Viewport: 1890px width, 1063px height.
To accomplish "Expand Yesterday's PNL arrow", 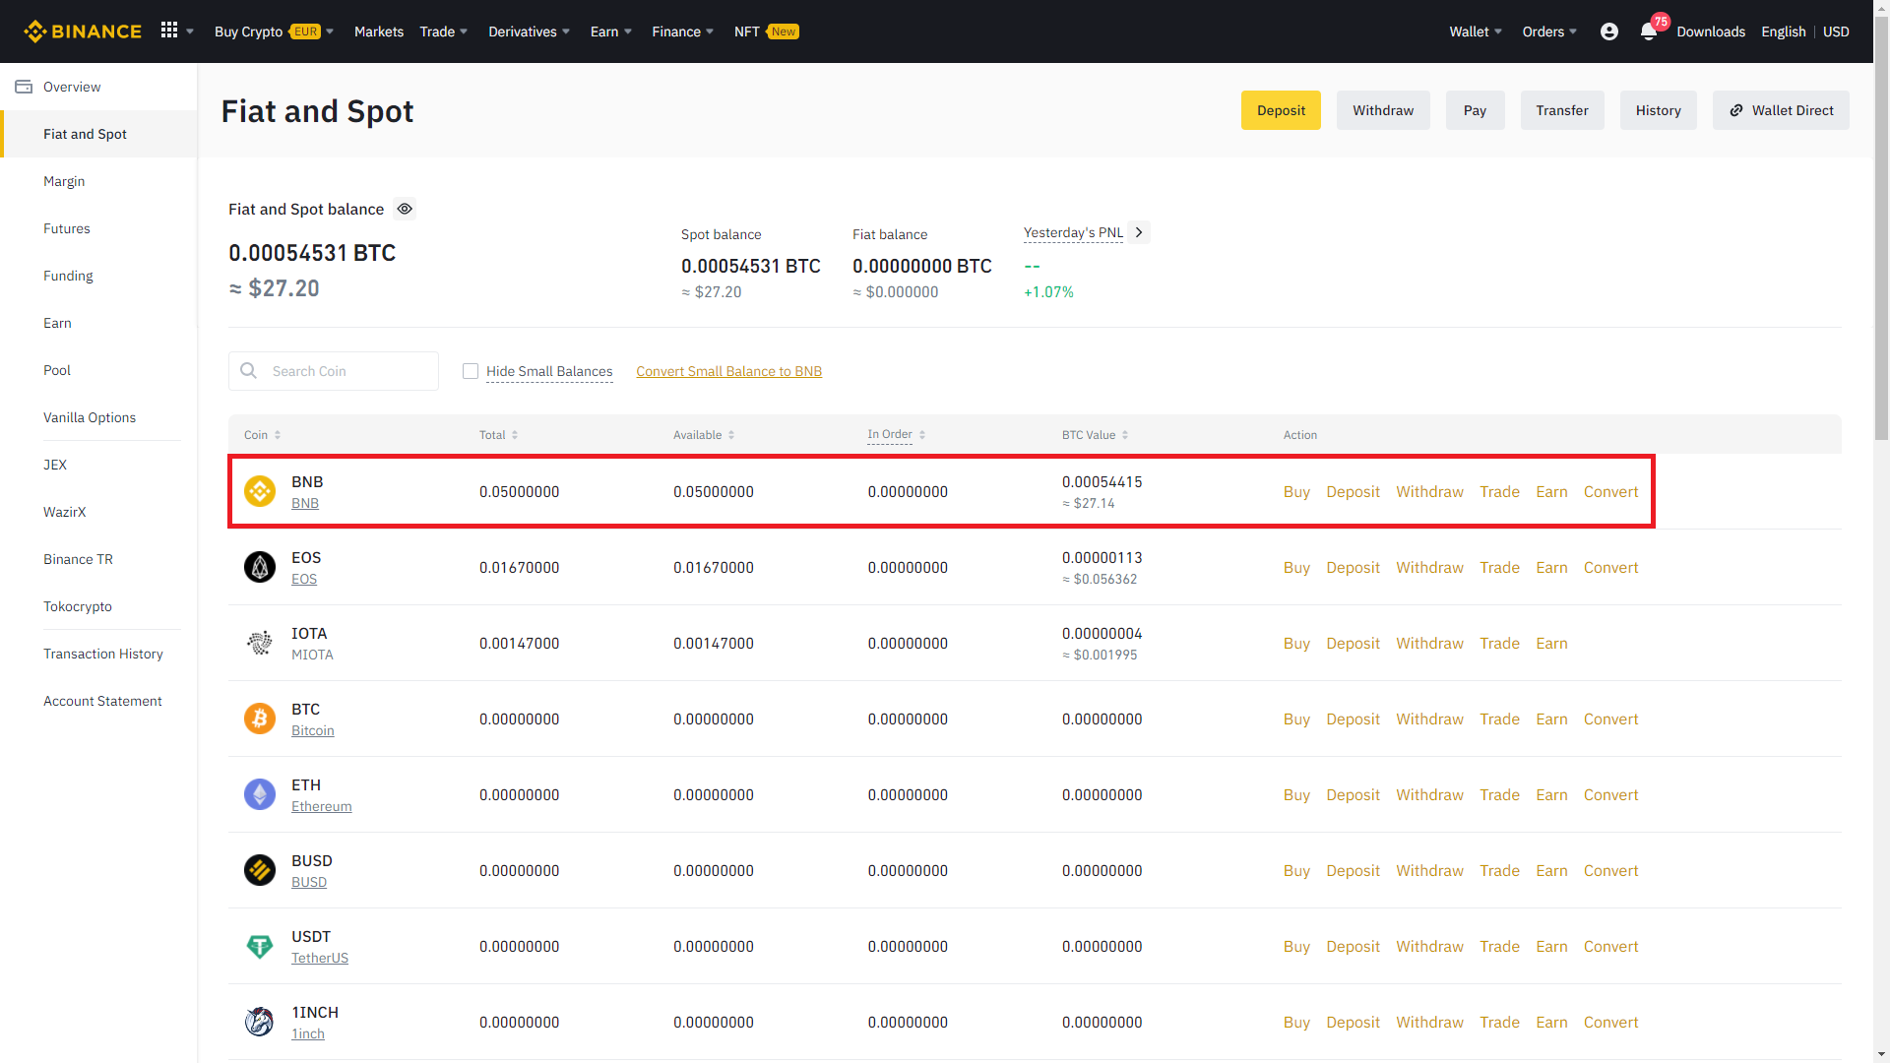I will (1139, 232).
